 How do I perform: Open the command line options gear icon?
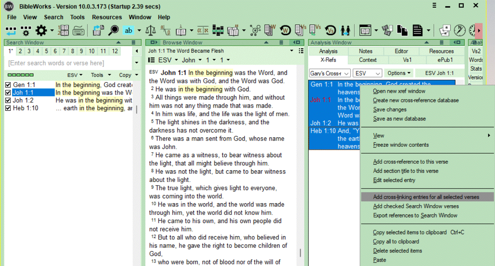26,30
